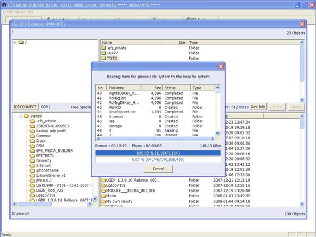
Task: Collapse the viewty tree node
Action: point(19,115)
